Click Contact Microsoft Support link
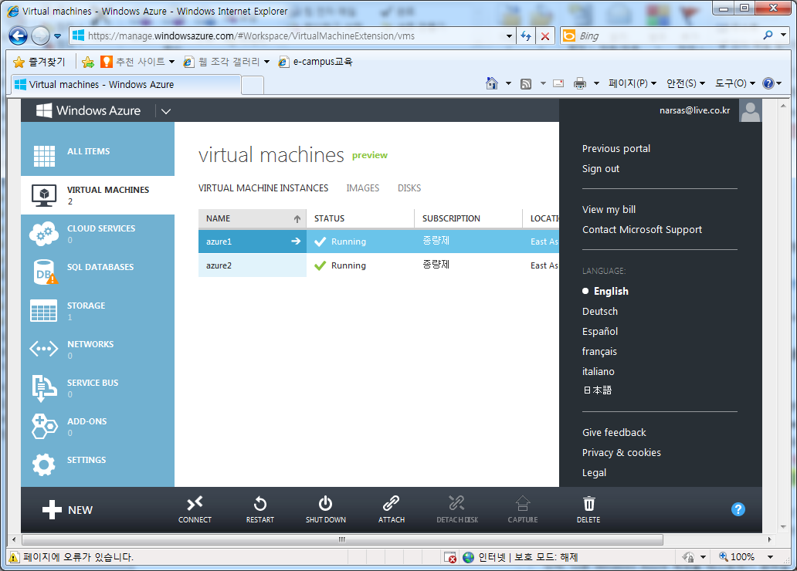Viewport: 797px width, 571px height. click(x=642, y=230)
